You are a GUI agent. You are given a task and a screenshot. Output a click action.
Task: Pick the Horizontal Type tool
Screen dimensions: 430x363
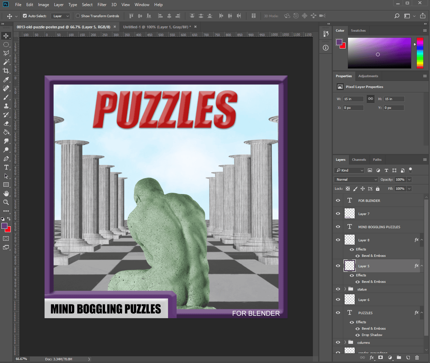(6, 167)
